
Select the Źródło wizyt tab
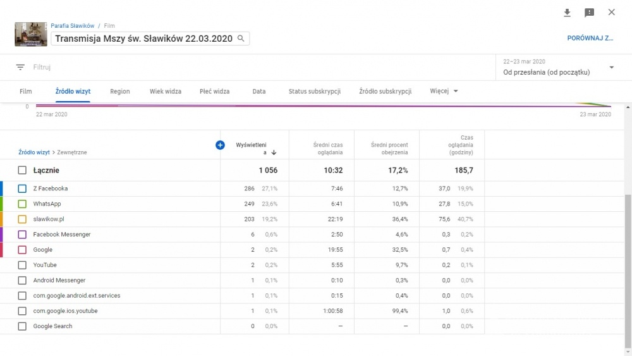pyautogui.click(x=73, y=92)
